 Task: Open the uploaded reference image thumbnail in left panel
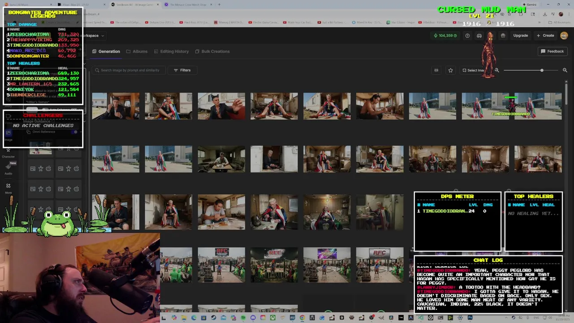tap(40, 148)
